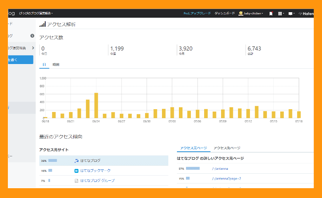Select the highlighted sidebar analytics item
Screen dimensions: 322x198
pyautogui.click(x=22, y=108)
